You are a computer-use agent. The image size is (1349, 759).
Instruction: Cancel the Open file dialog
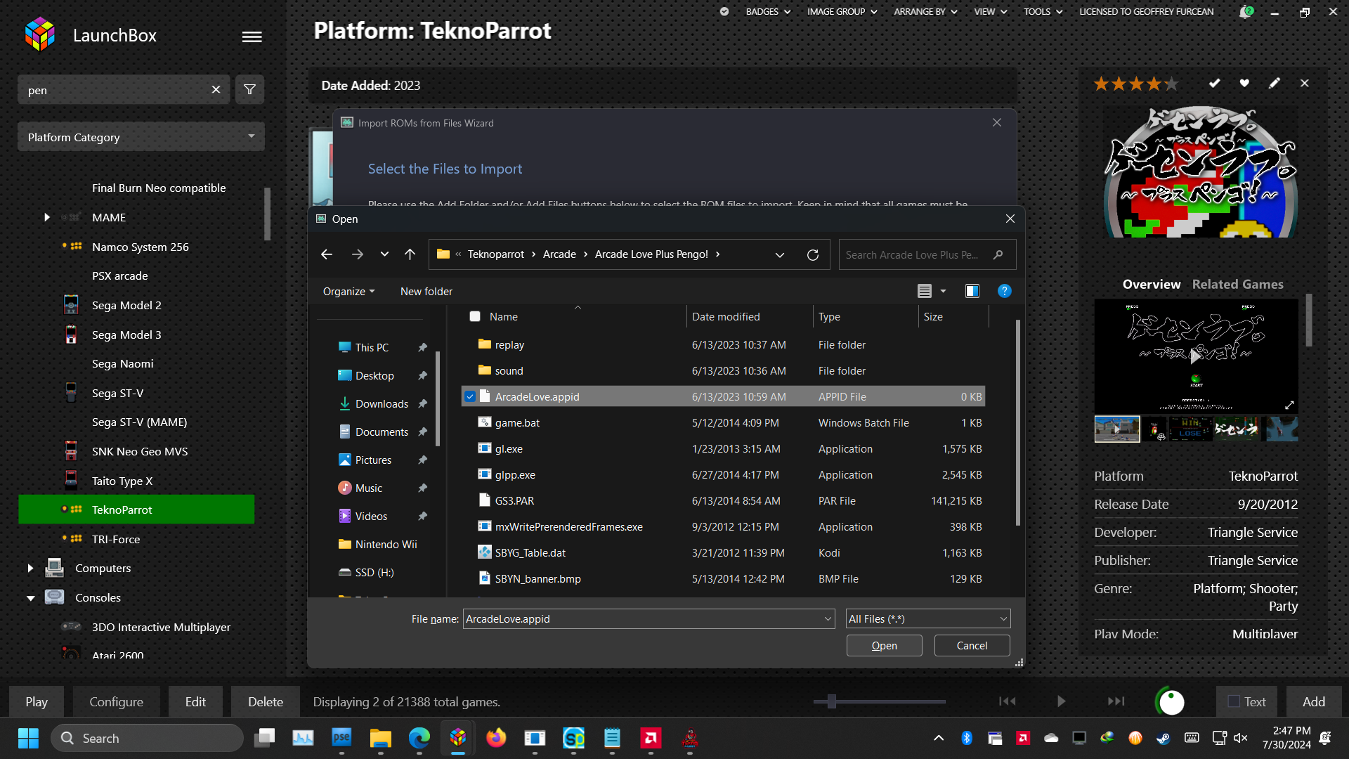point(972,645)
